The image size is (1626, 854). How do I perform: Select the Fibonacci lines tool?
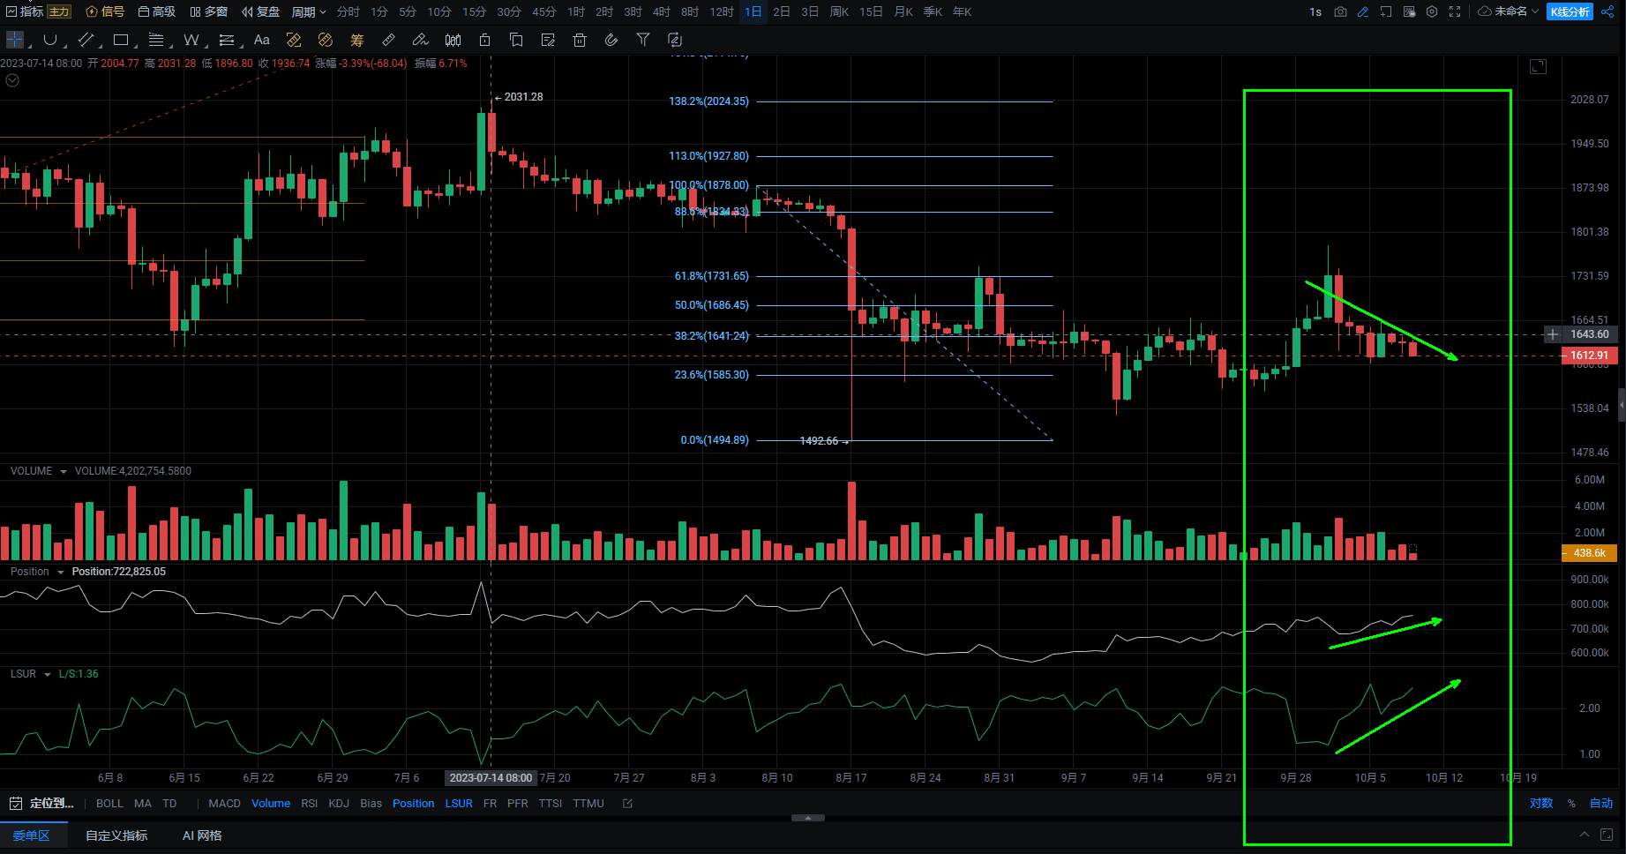(x=156, y=40)
